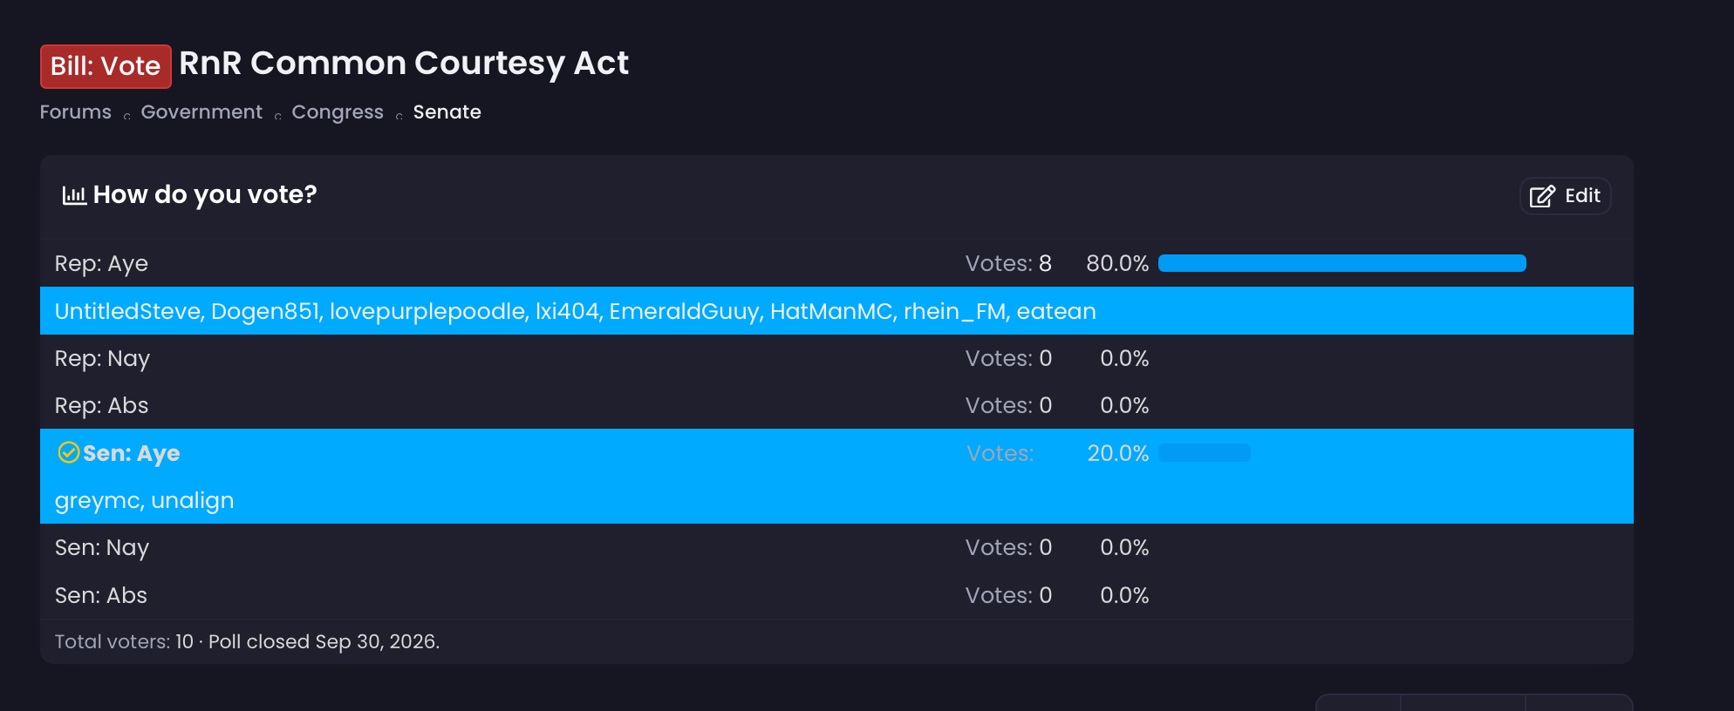Open the Senate breadcrumb link
This screenshot has width=1734, height=711.
coord(447,112)
